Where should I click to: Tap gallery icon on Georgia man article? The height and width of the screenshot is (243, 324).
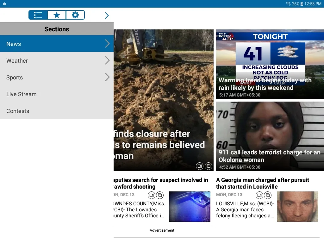[x=268, y=195]
